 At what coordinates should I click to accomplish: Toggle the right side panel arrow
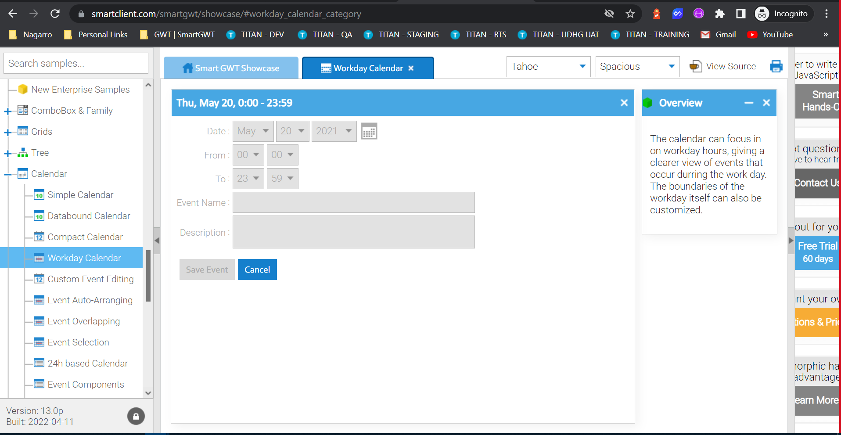pos(791,241)
